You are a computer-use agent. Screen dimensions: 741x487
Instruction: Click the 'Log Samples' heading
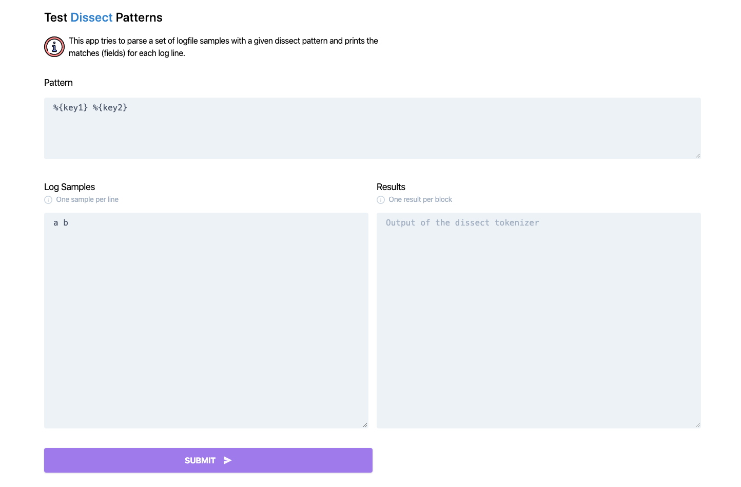pos(69,187)
